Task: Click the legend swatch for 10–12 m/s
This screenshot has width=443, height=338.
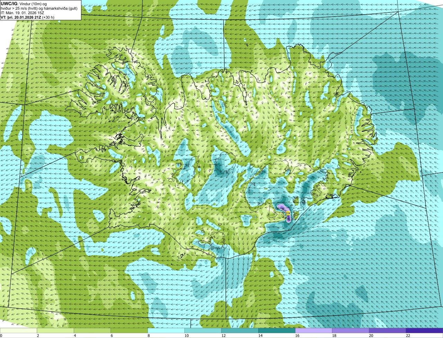Action: pyautogui.click(x=203, y=330)
